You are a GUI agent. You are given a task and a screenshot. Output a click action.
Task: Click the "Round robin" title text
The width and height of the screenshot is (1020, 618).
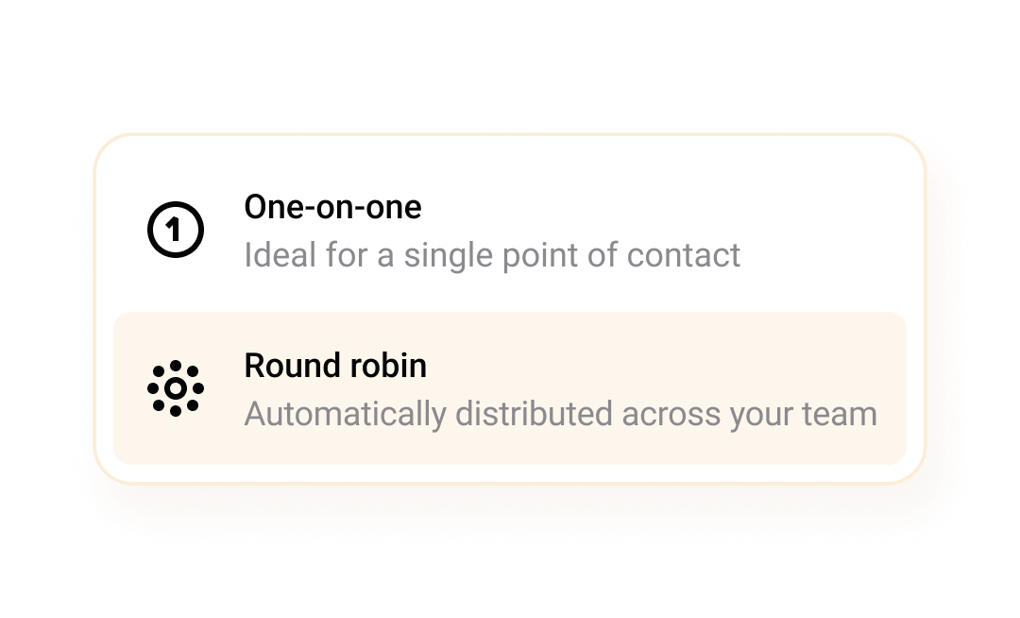coord(335,366)
